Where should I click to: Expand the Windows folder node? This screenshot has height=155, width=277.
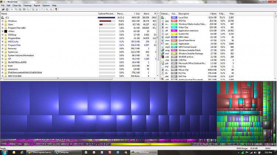tap(3, 21)
